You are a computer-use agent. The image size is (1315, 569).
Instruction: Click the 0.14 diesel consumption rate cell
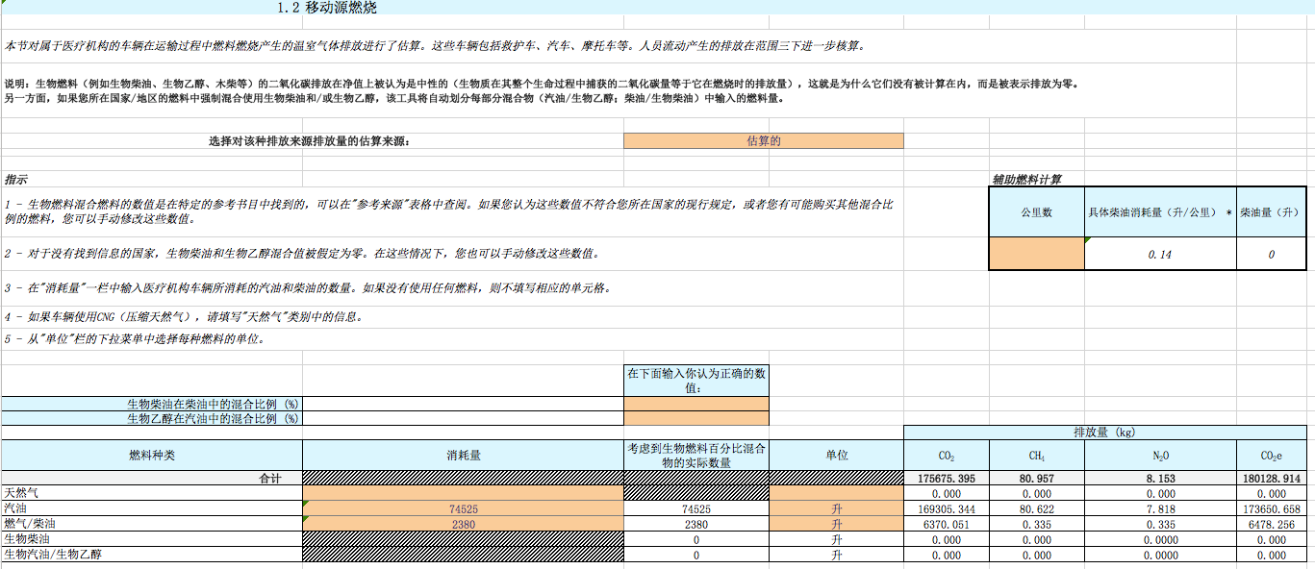pos(1160,255)
